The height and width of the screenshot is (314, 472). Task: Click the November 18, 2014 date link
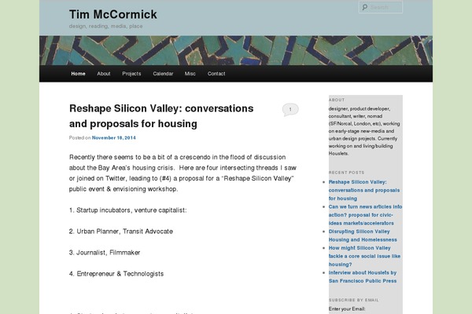(114, 138)
